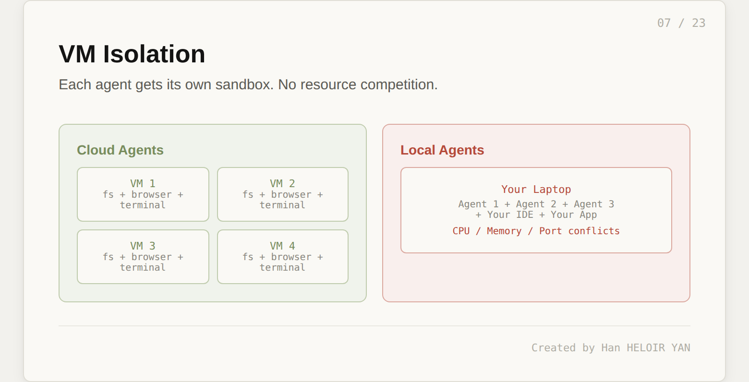Click "fs + browser +" line in VM 2 card
The height and width of the screenshot is (382, 749).
(x=282, y=195)
